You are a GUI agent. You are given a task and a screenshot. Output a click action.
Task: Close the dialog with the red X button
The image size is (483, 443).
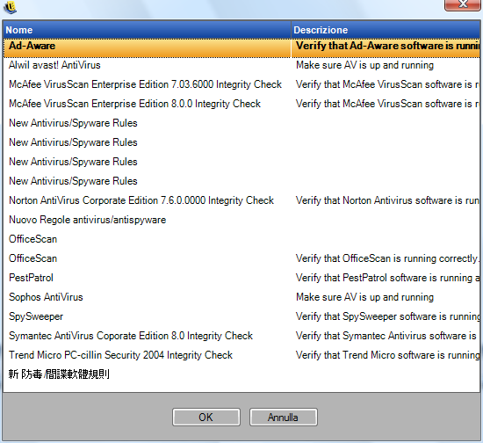tap(462, 4)
